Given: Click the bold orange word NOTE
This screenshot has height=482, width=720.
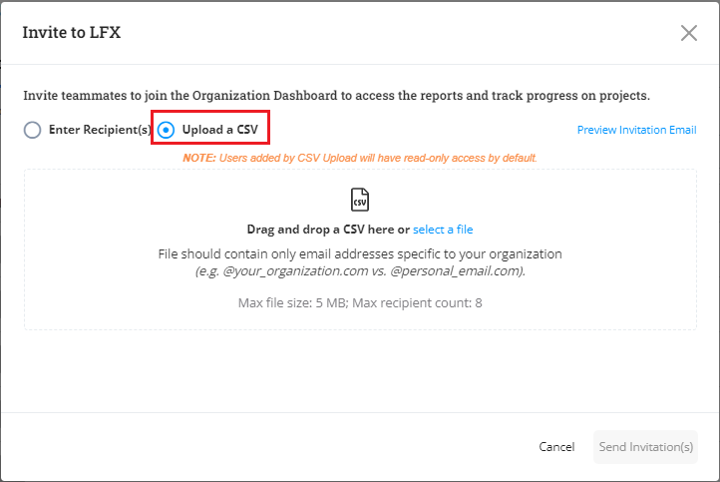Looking at the screenshot, I should coord(198,158).
